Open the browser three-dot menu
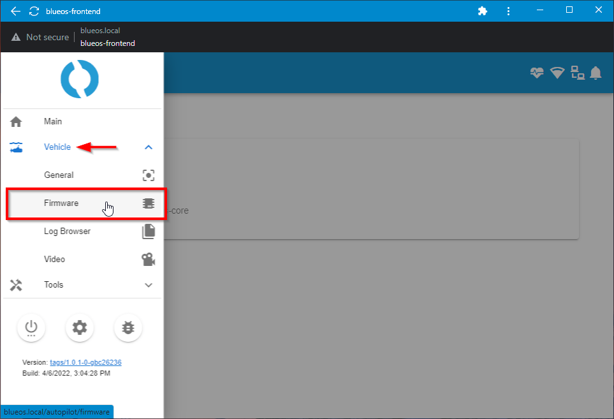614x419 pixels. pyautogui.click(x=508, y=11)
